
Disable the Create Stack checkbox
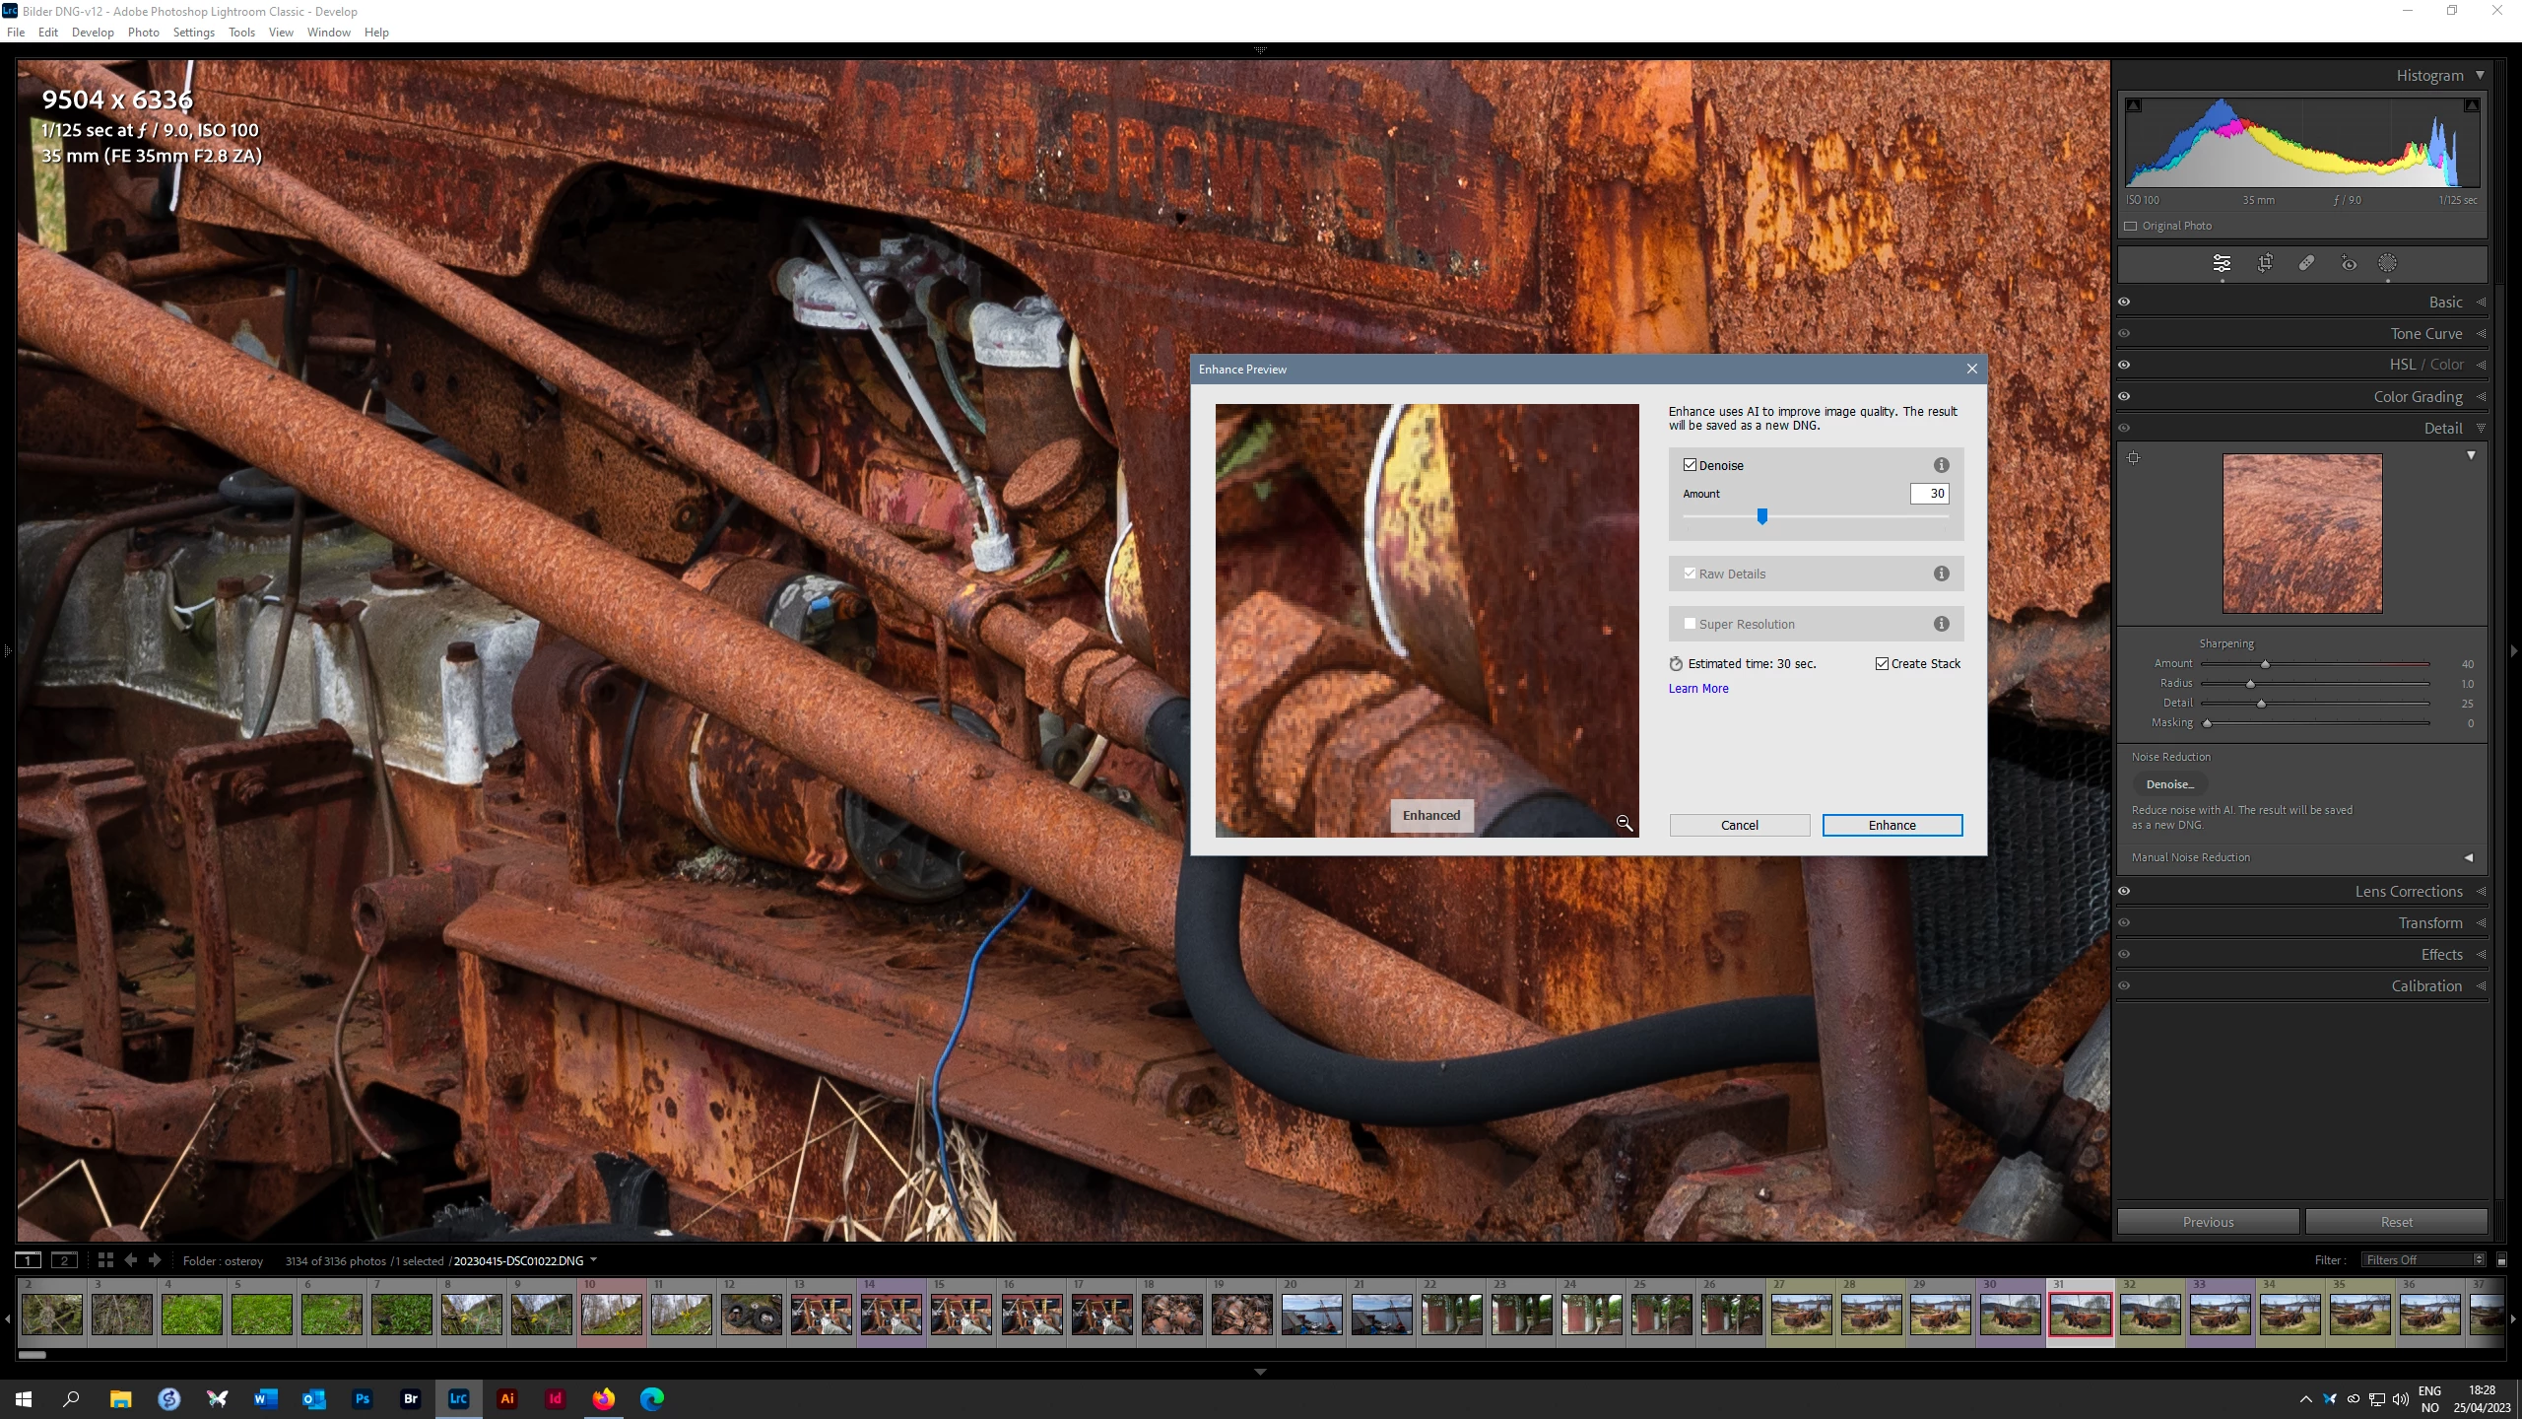(x=1882, y=664)
